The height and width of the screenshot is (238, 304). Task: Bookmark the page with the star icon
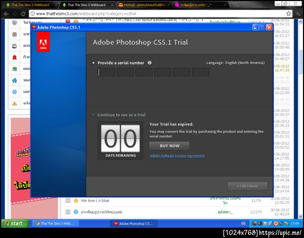(x=288, y=14)
